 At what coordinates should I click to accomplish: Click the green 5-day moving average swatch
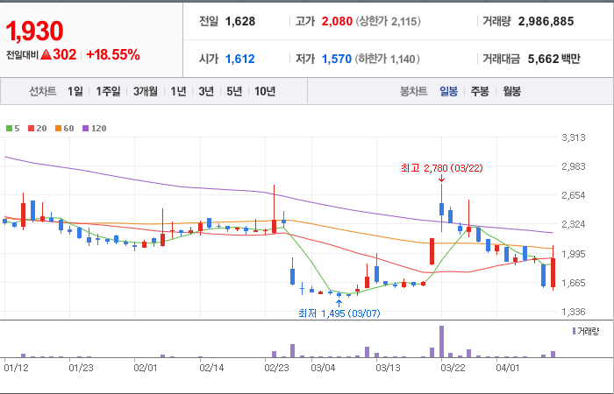tap(9, 128)
